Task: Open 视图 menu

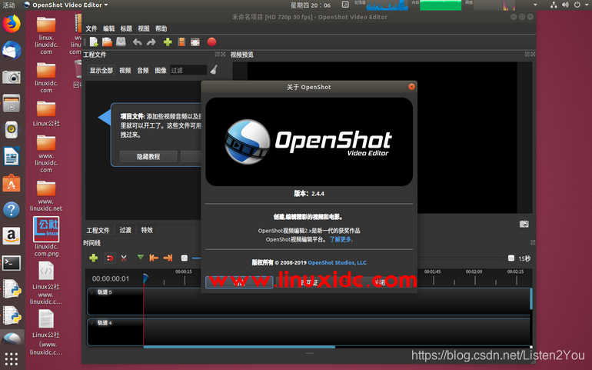Action: pos(144,28)
